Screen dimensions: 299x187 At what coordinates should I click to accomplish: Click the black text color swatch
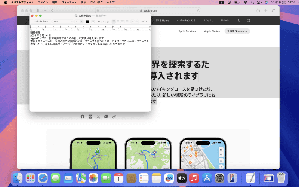tap(87, 22)
